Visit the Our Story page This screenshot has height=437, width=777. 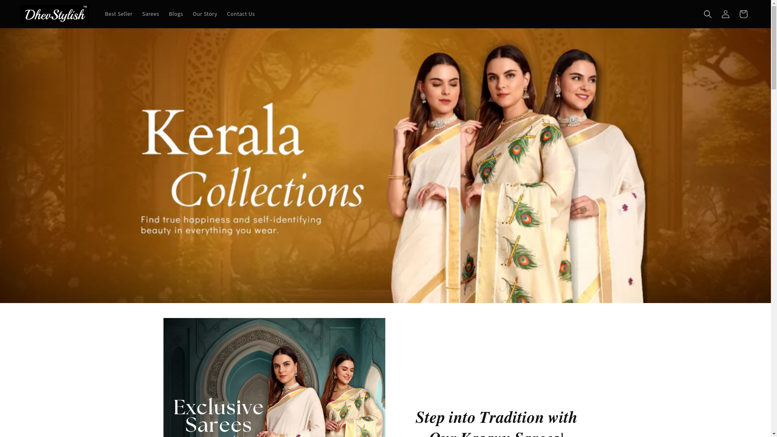tap(205, 14)
